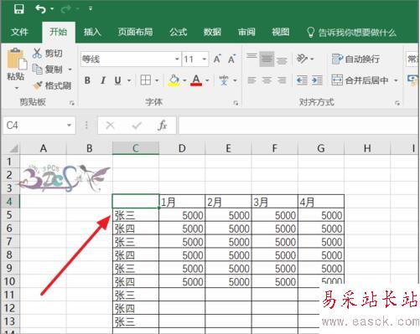Select the 格式刷 format painter
The width and height of the screenshot is (420, 334).
[x=52, y=85]
